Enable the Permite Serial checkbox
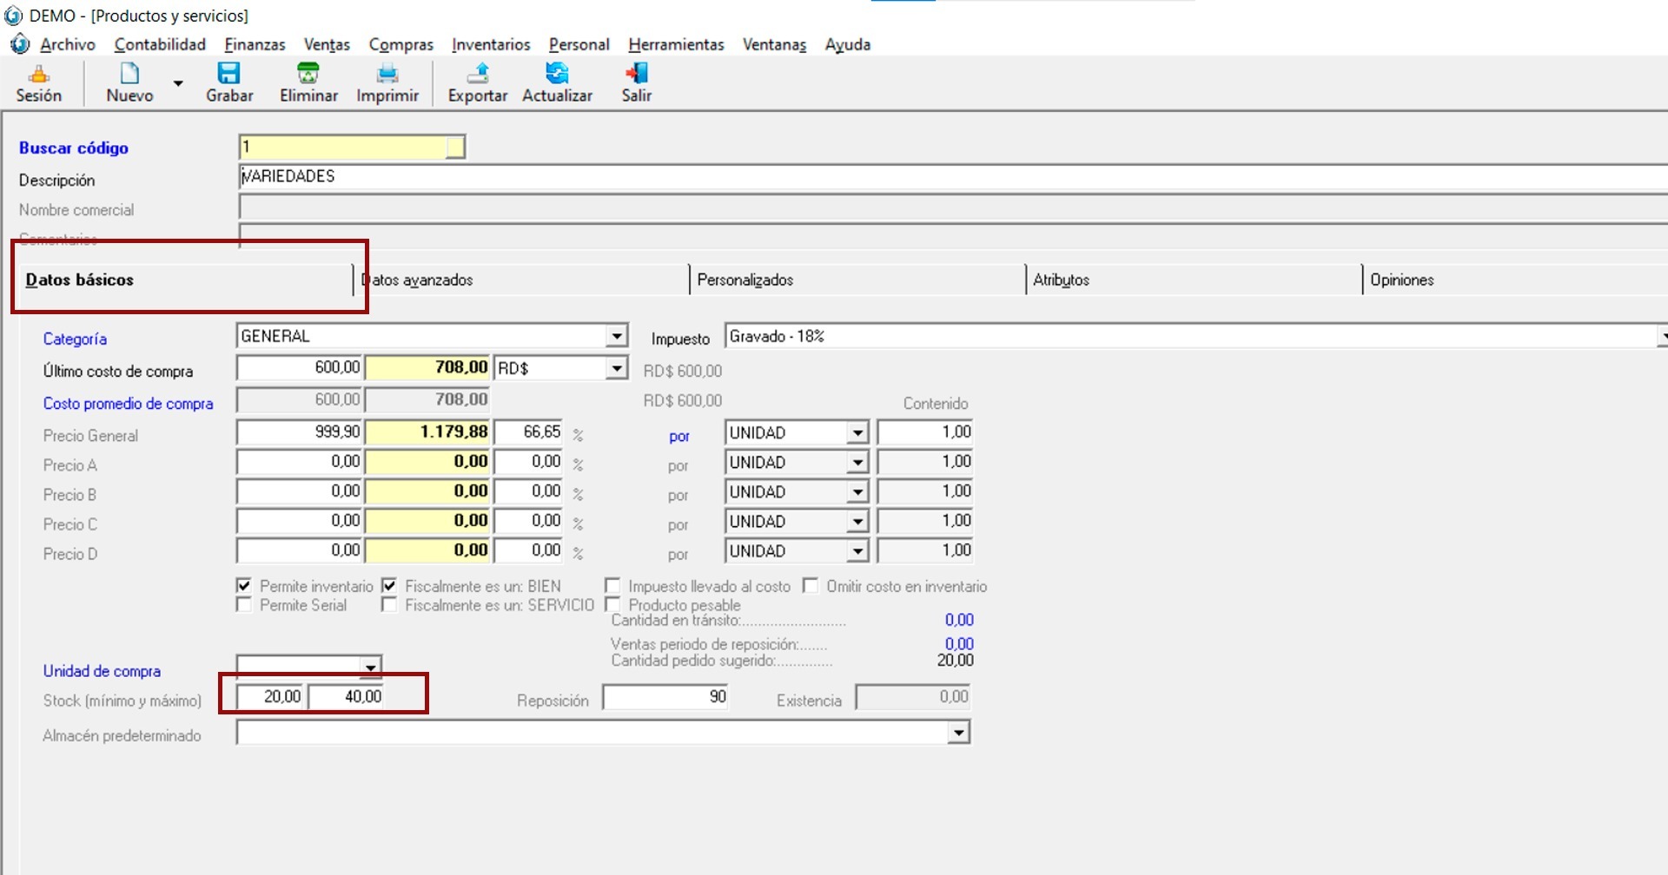 [x=244, y=605]
